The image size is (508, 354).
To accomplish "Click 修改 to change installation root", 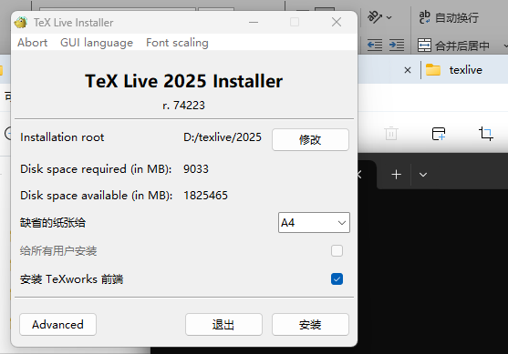I will click(310, 139).
